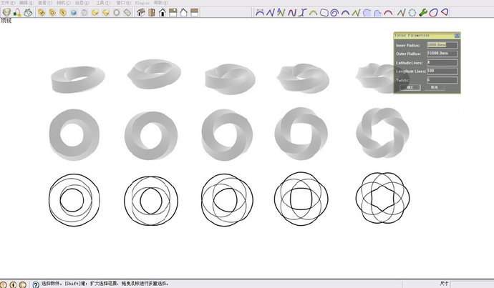Select the square-hole line-drawing torus outline
This screenshot has height=288, width=494.
coord(301,199)
